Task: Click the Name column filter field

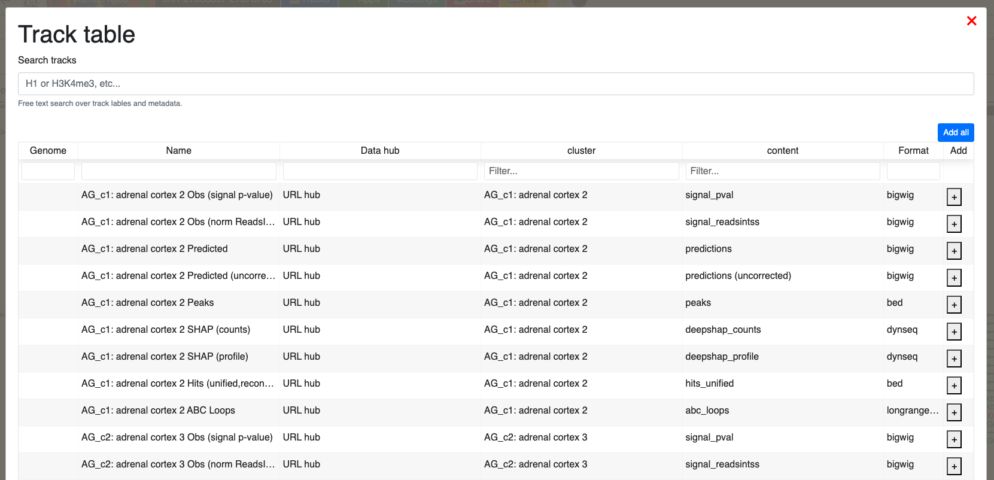Action: coord(178,171)
